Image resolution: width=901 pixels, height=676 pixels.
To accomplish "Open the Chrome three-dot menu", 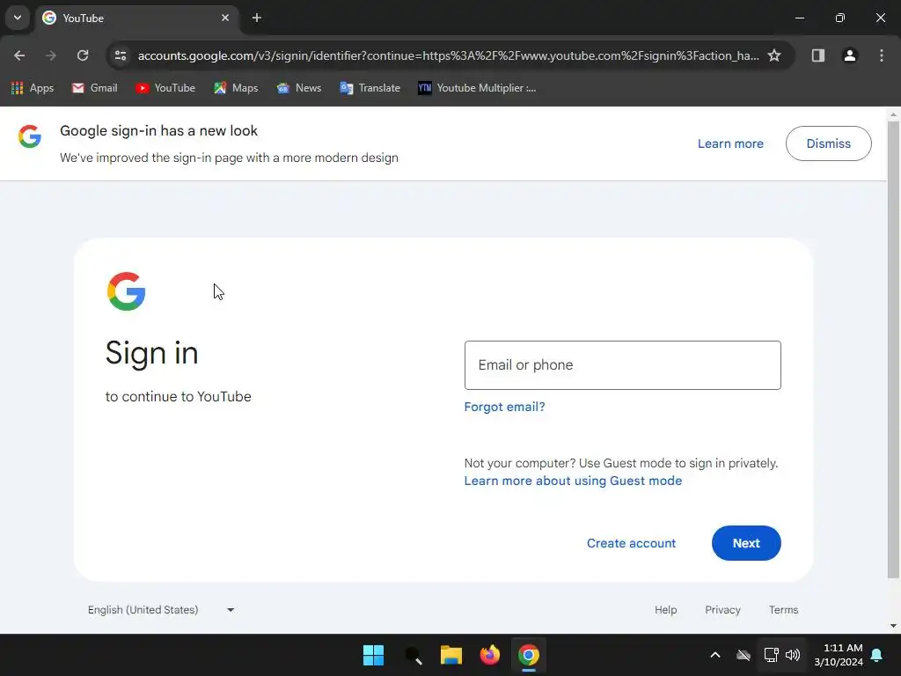I will pyautogui.click(x=881, y=55).
